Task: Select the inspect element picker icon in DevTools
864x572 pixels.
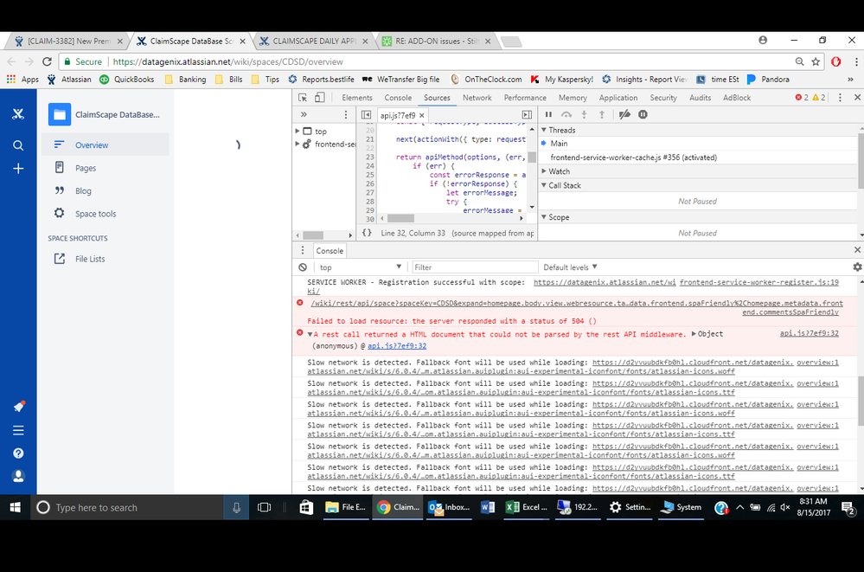Action: click(303, 98)
